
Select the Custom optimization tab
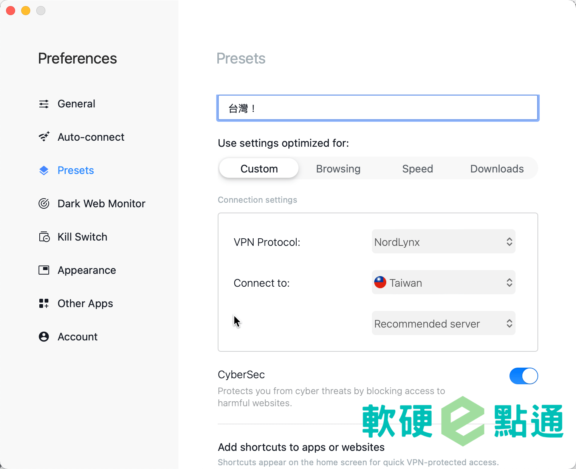coord(259,169)
